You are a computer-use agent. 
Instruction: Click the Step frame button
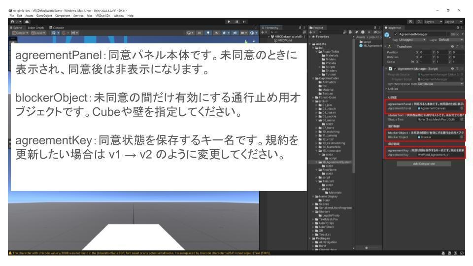[244, 22]
